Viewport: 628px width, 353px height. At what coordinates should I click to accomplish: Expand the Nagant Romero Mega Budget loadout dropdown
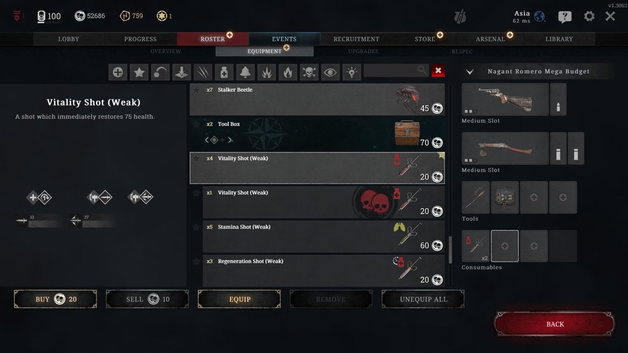point(470,72)
